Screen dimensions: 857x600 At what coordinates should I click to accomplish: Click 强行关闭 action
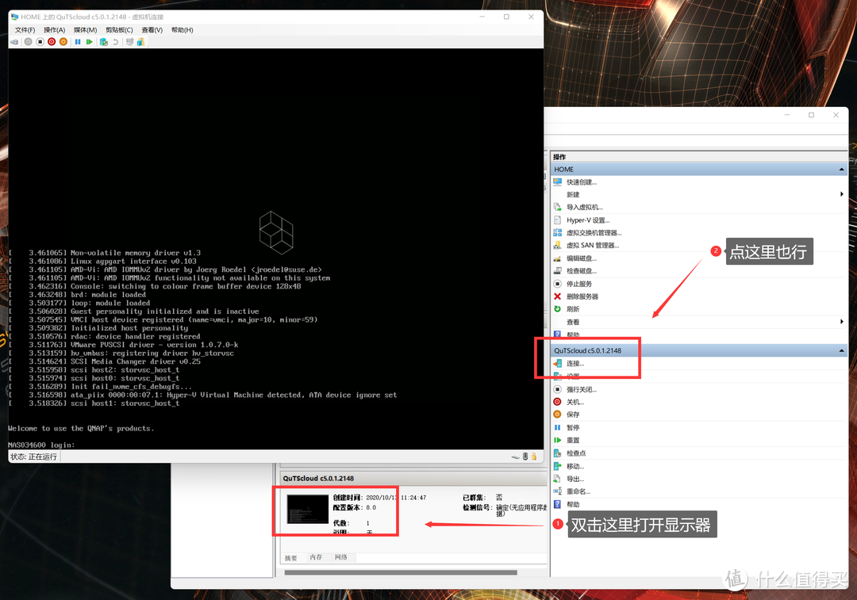tap(581, 389)
